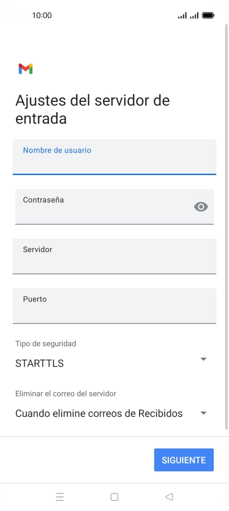Tap the Ajustes del servidor de entrada heading
229x511 pixels.
(92, 109)
